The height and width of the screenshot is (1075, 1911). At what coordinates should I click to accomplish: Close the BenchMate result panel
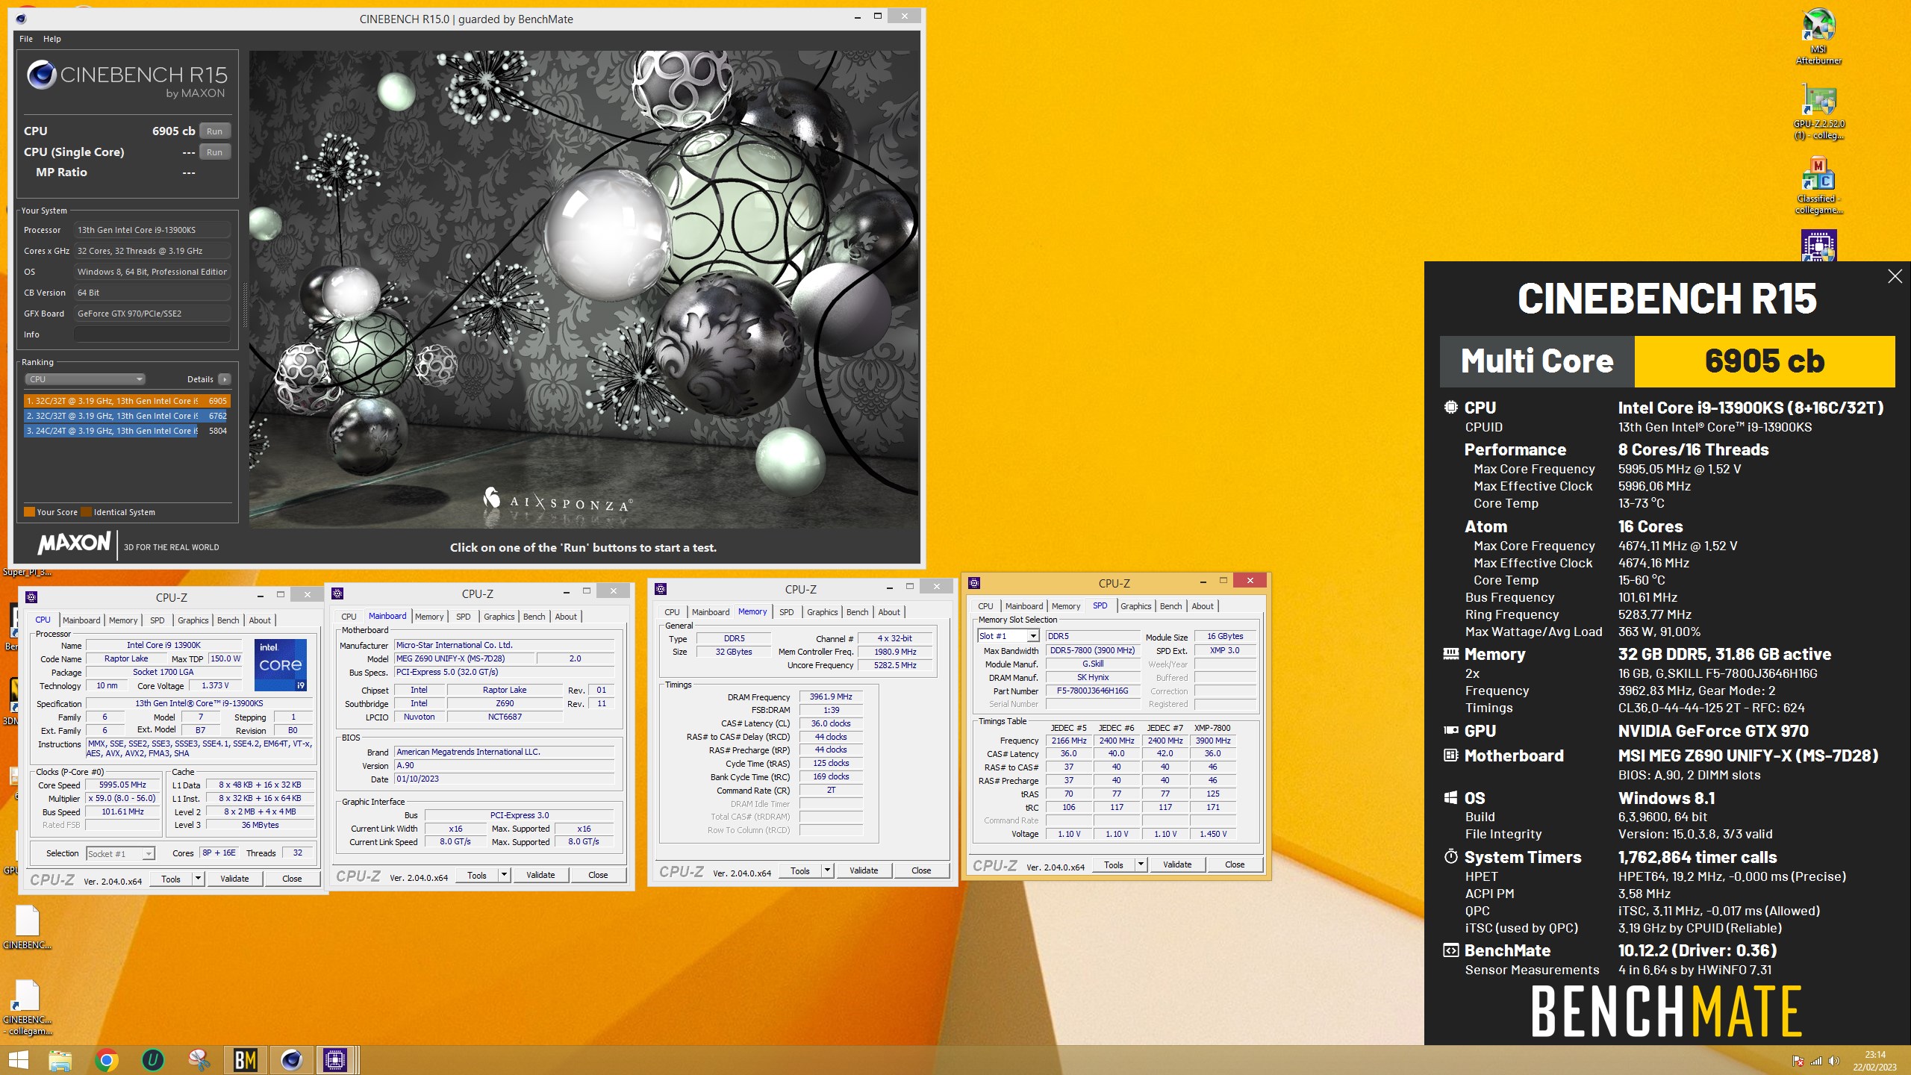click(x=1895, y=276)
